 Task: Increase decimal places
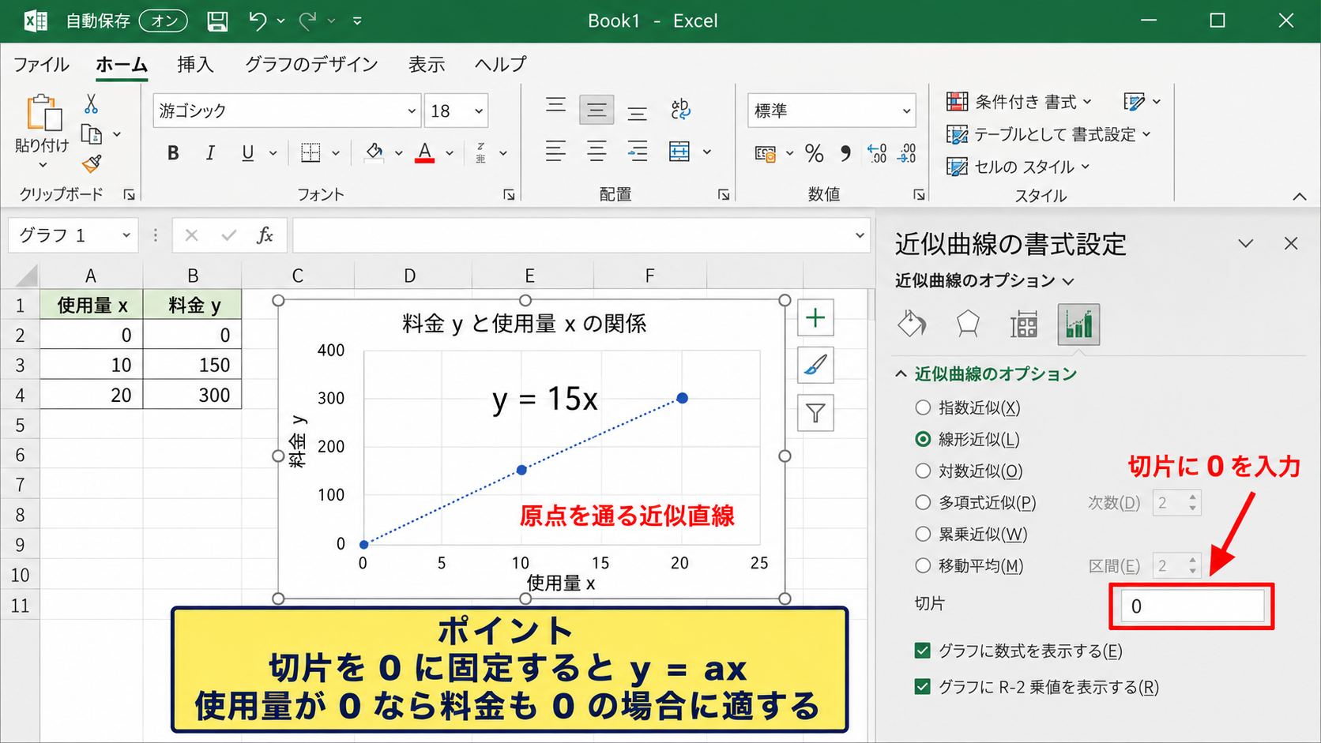[x=877, y=153]
